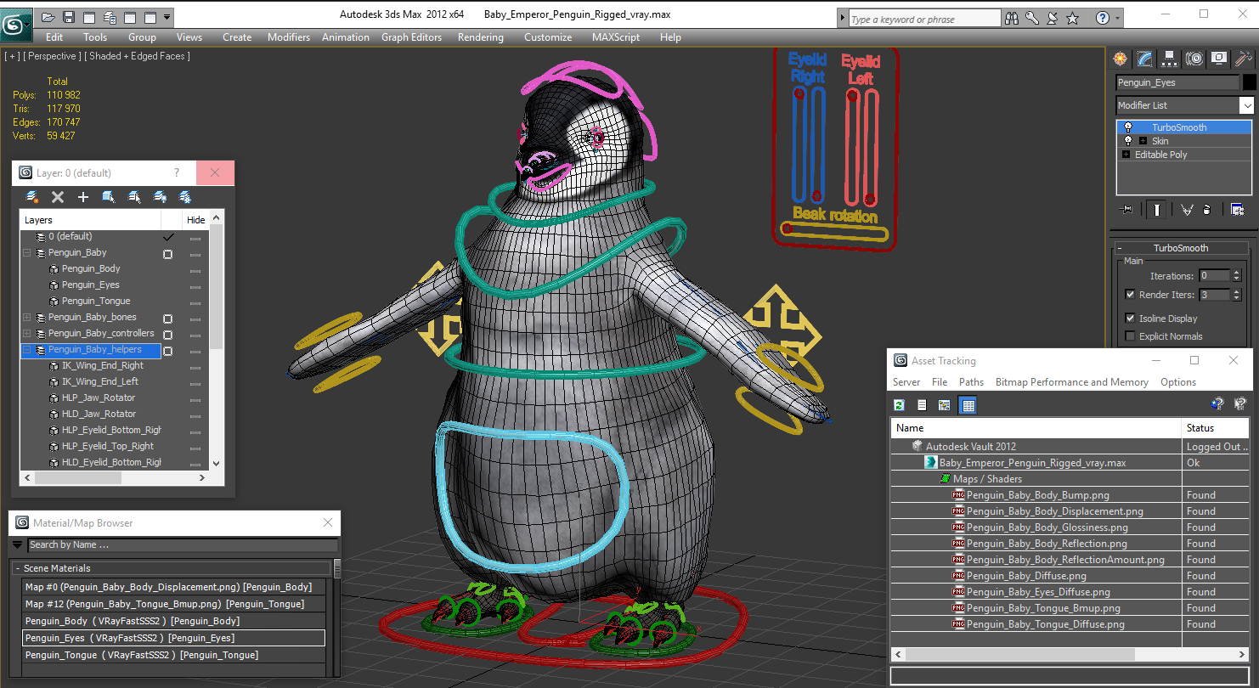Open the Create command panel tab
1259x688 pixels.
coord(1121,59)
